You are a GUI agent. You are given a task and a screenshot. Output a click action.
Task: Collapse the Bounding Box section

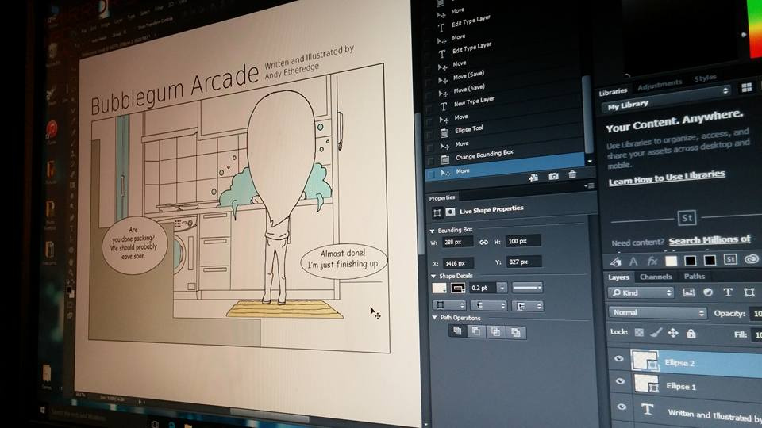[433, 230]
